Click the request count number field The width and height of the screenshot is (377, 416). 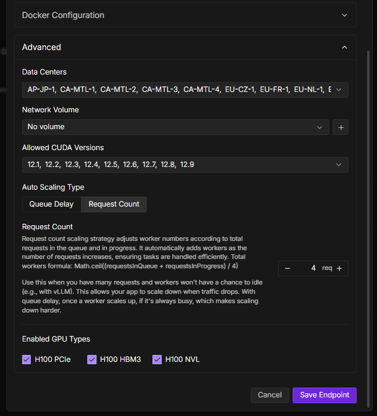[314, 268]
